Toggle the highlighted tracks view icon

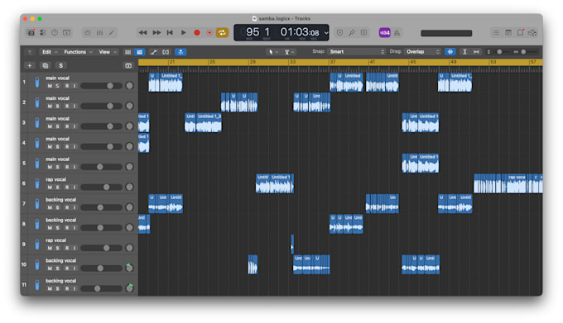140,52
